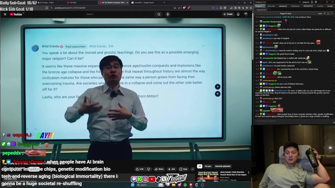Open Brave browser taskbar icon

(x=191, y=185)
